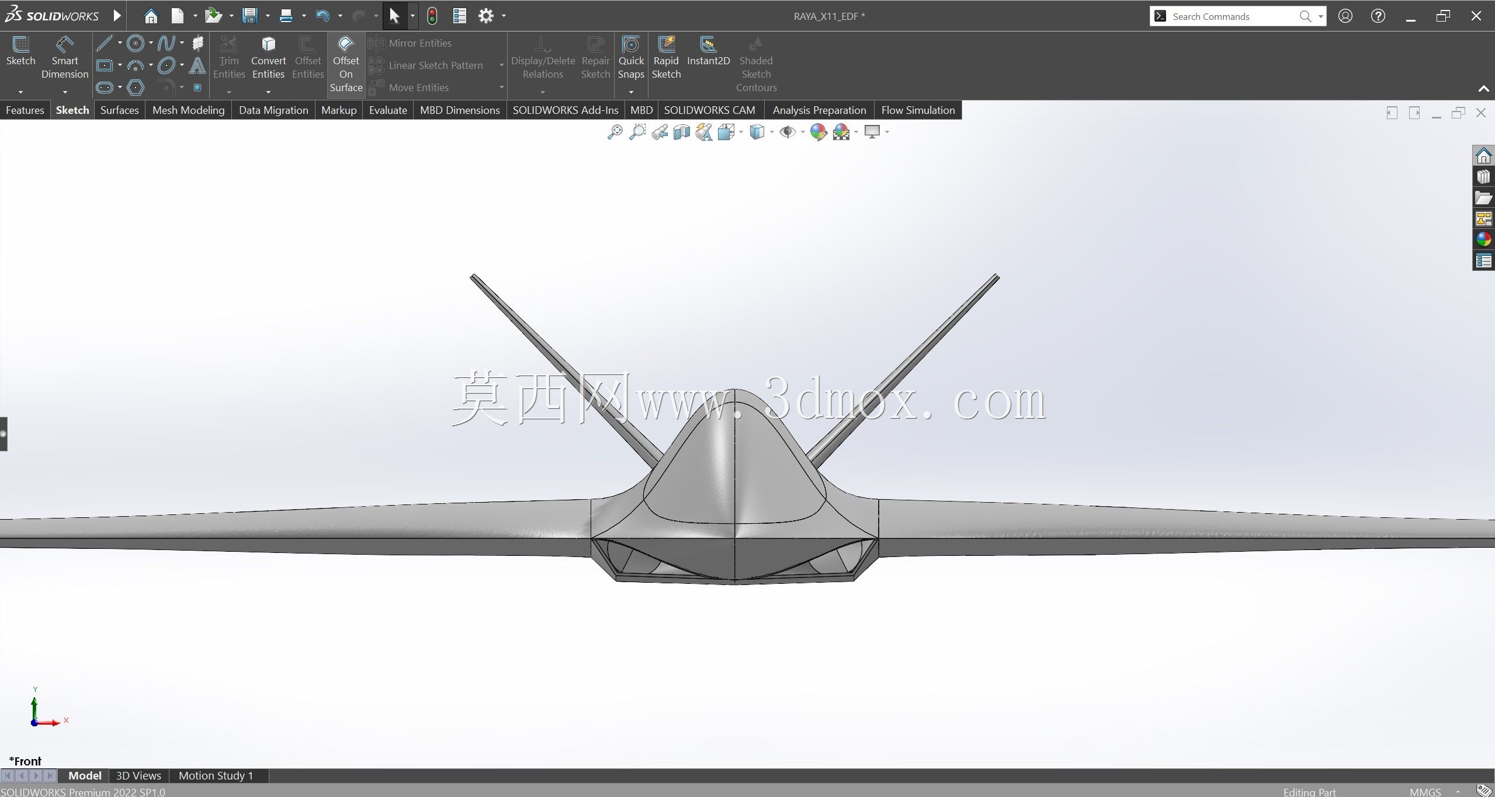
Task: Open Appearances task pane tab
Action: (x=1483, y=239)
